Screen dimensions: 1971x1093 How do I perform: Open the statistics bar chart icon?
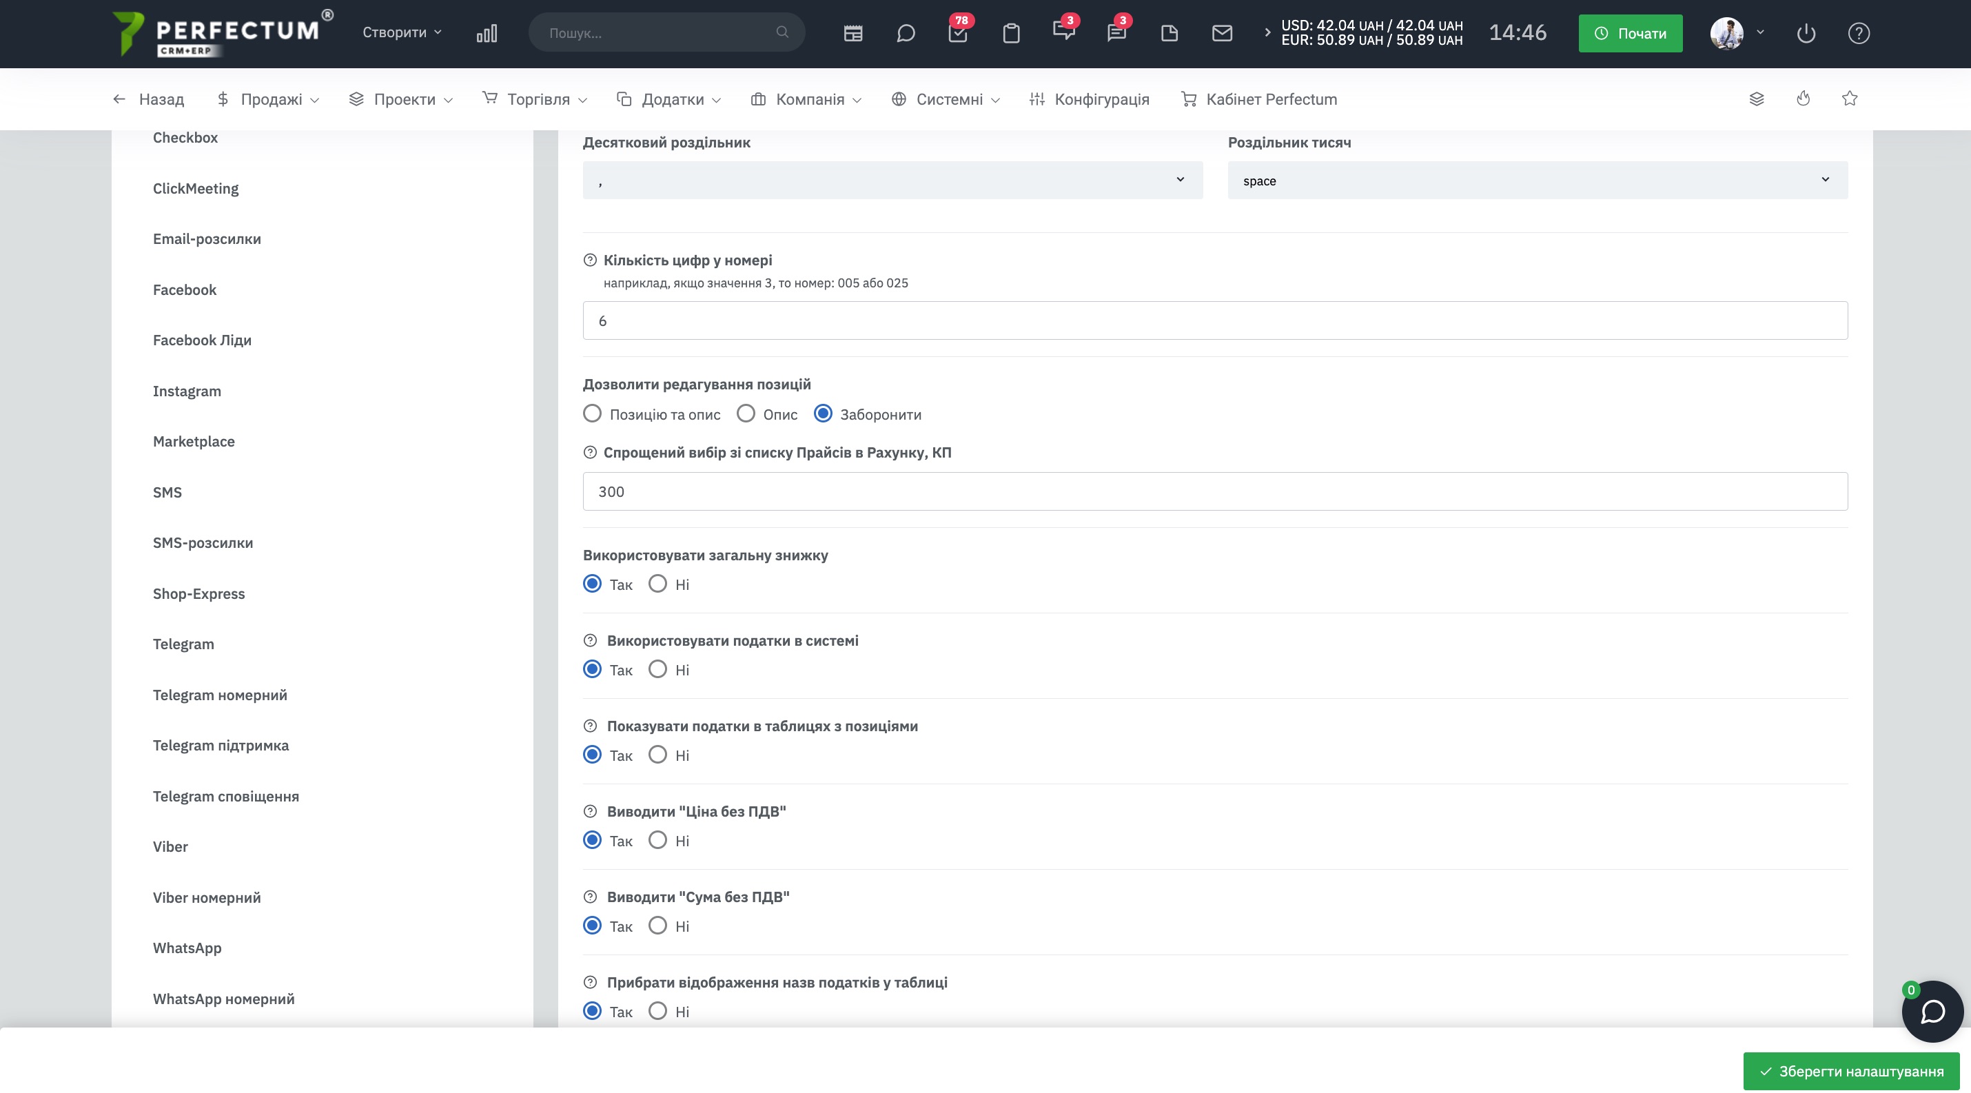click(487, 33)
